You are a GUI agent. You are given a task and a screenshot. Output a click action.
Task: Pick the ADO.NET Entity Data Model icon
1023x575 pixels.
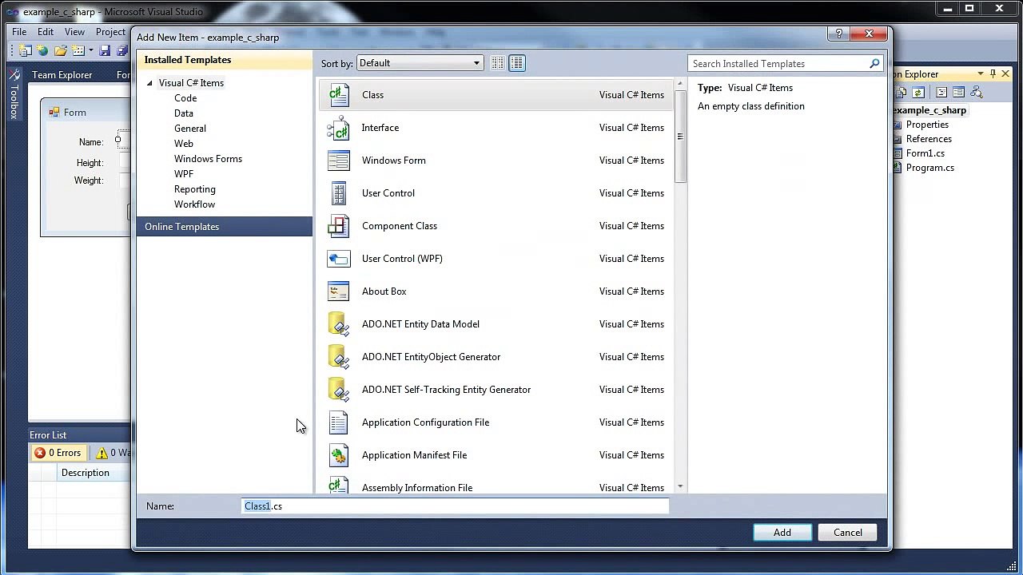(339, 324)
